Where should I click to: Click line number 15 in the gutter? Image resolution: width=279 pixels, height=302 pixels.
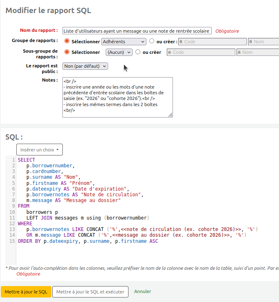click(x=12, y=241)
